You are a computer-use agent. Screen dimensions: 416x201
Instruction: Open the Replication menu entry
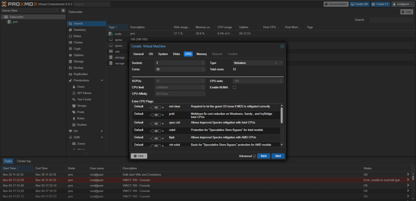tap(80, 74)
